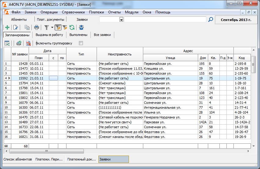Switch to the 'Выполнены' tab
Image resolution: width=260 pixels, height=169 pixels.
pyautogui.click(x=78, y=35)
